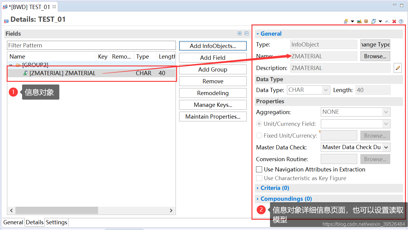Click the Key column header

103,56
